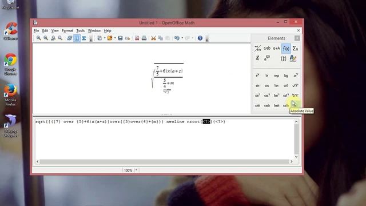Screen dimensions: 366x206
Task: Click the editor's horizontal scrollbar left arrow
Action: click(x=38, y=161)
